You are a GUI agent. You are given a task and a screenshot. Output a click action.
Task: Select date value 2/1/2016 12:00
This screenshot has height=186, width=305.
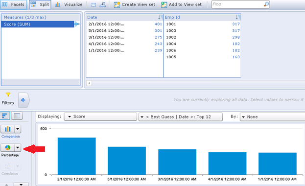click(124, 24)
